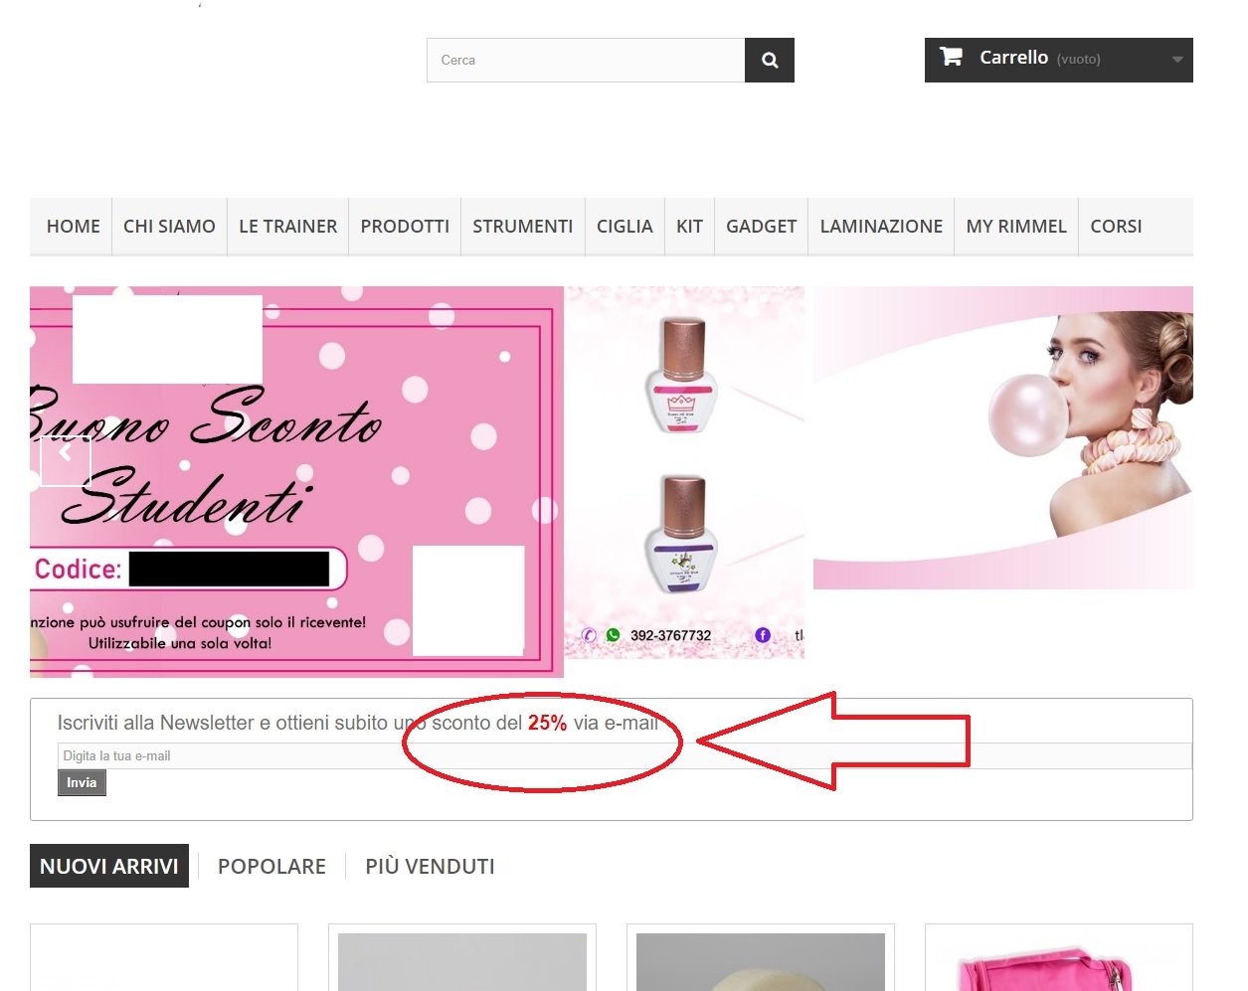Screen dimensions: 1248x991
Task: Click into the Cerca search field
Action: [x=586, y=61]
